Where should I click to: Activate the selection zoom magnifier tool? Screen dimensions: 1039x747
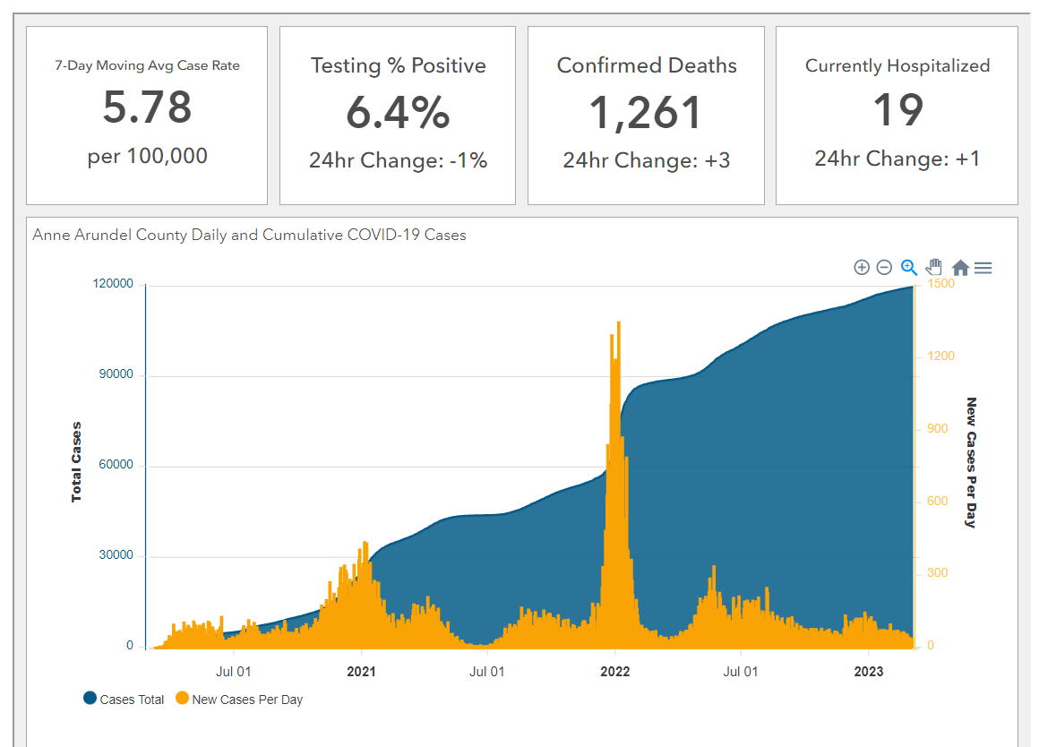tap(908, 267)
